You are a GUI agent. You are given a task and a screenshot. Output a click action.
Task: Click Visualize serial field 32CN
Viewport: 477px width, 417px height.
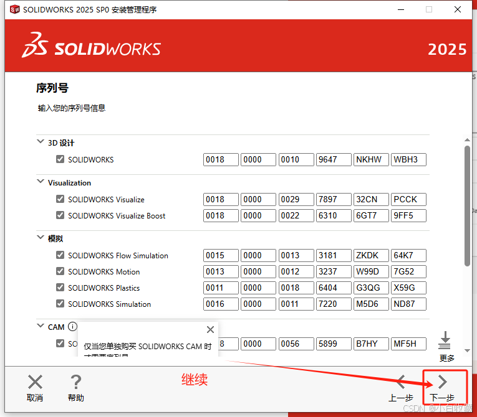371,199
